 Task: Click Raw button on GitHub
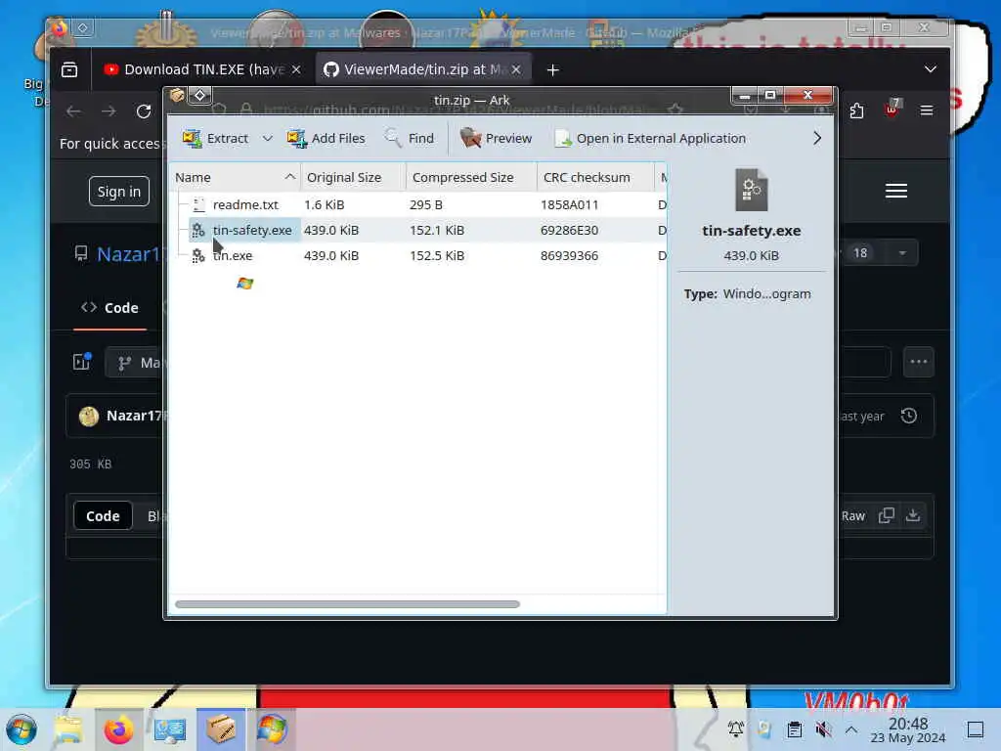pyautogui.click(x=852, y=516)
